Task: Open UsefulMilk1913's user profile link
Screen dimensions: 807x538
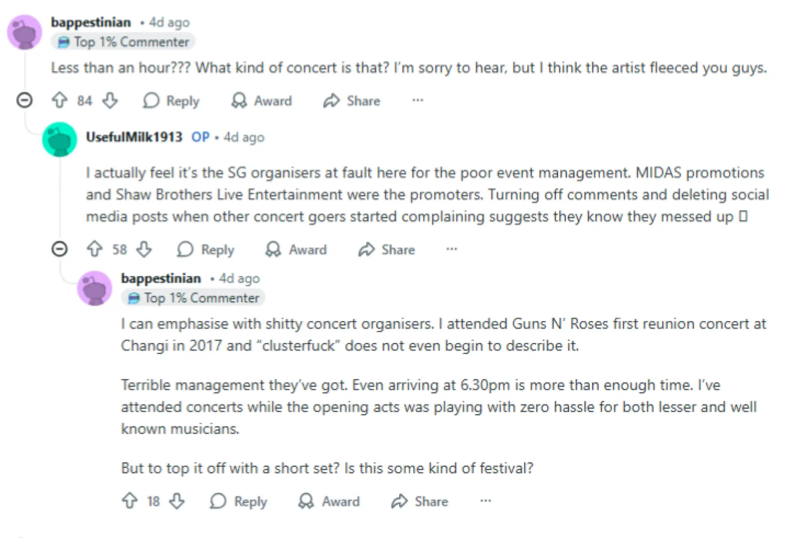Action: 134,136
